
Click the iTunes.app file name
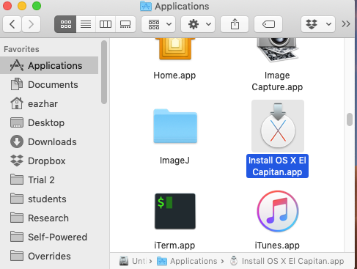click(277, 246)
